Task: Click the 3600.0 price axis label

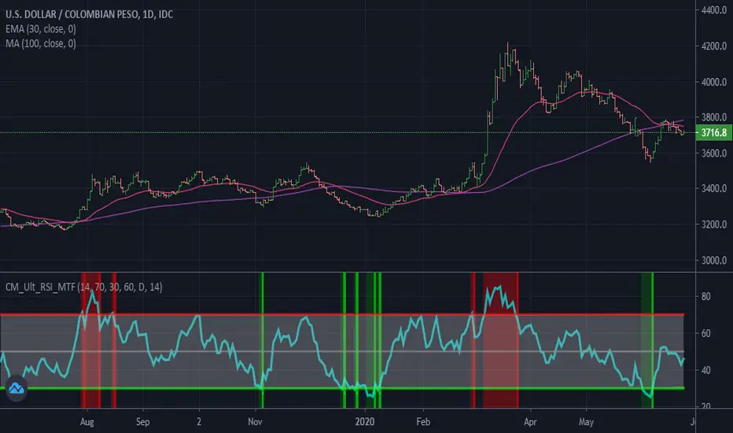Action: 714,153
